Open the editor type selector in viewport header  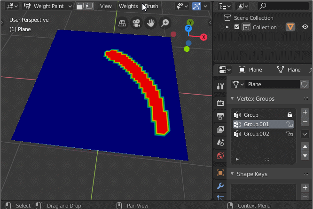coord(12,6)
